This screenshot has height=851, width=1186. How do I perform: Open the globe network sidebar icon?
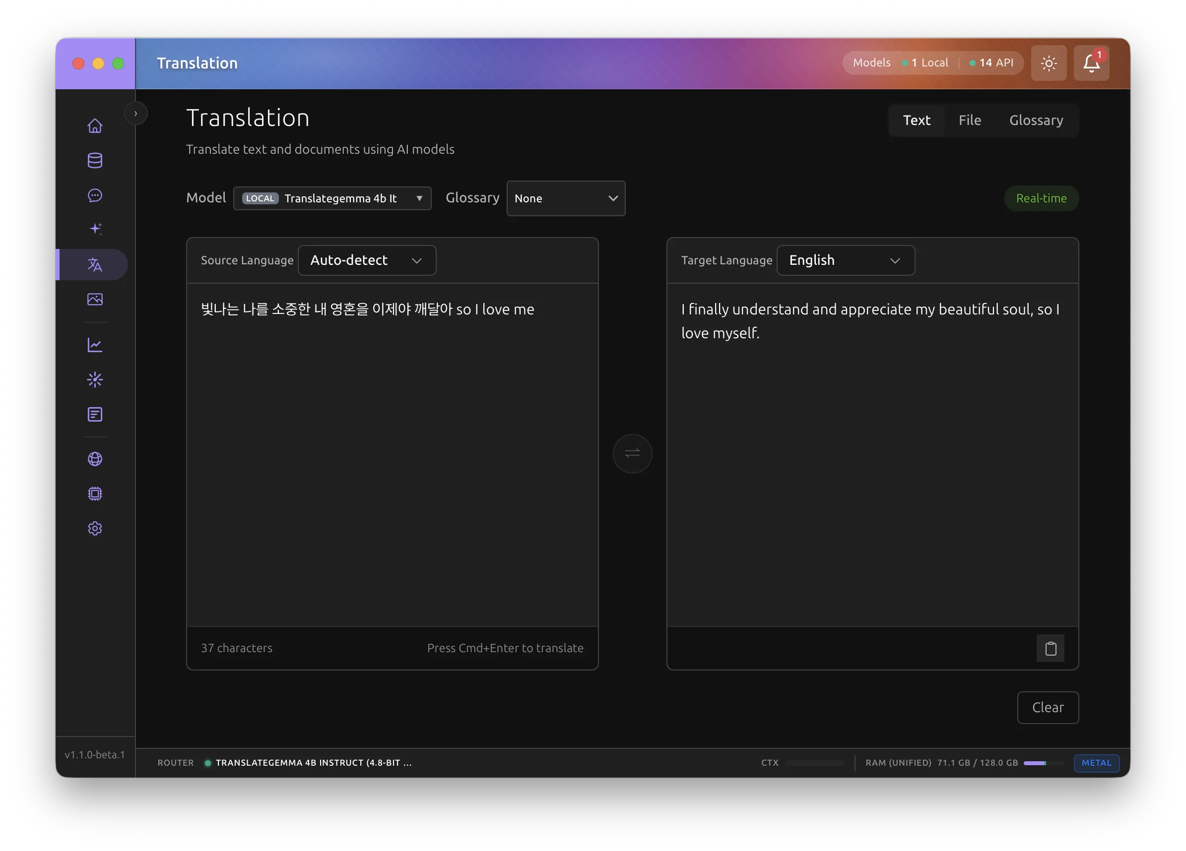click(x=95, y=459)
